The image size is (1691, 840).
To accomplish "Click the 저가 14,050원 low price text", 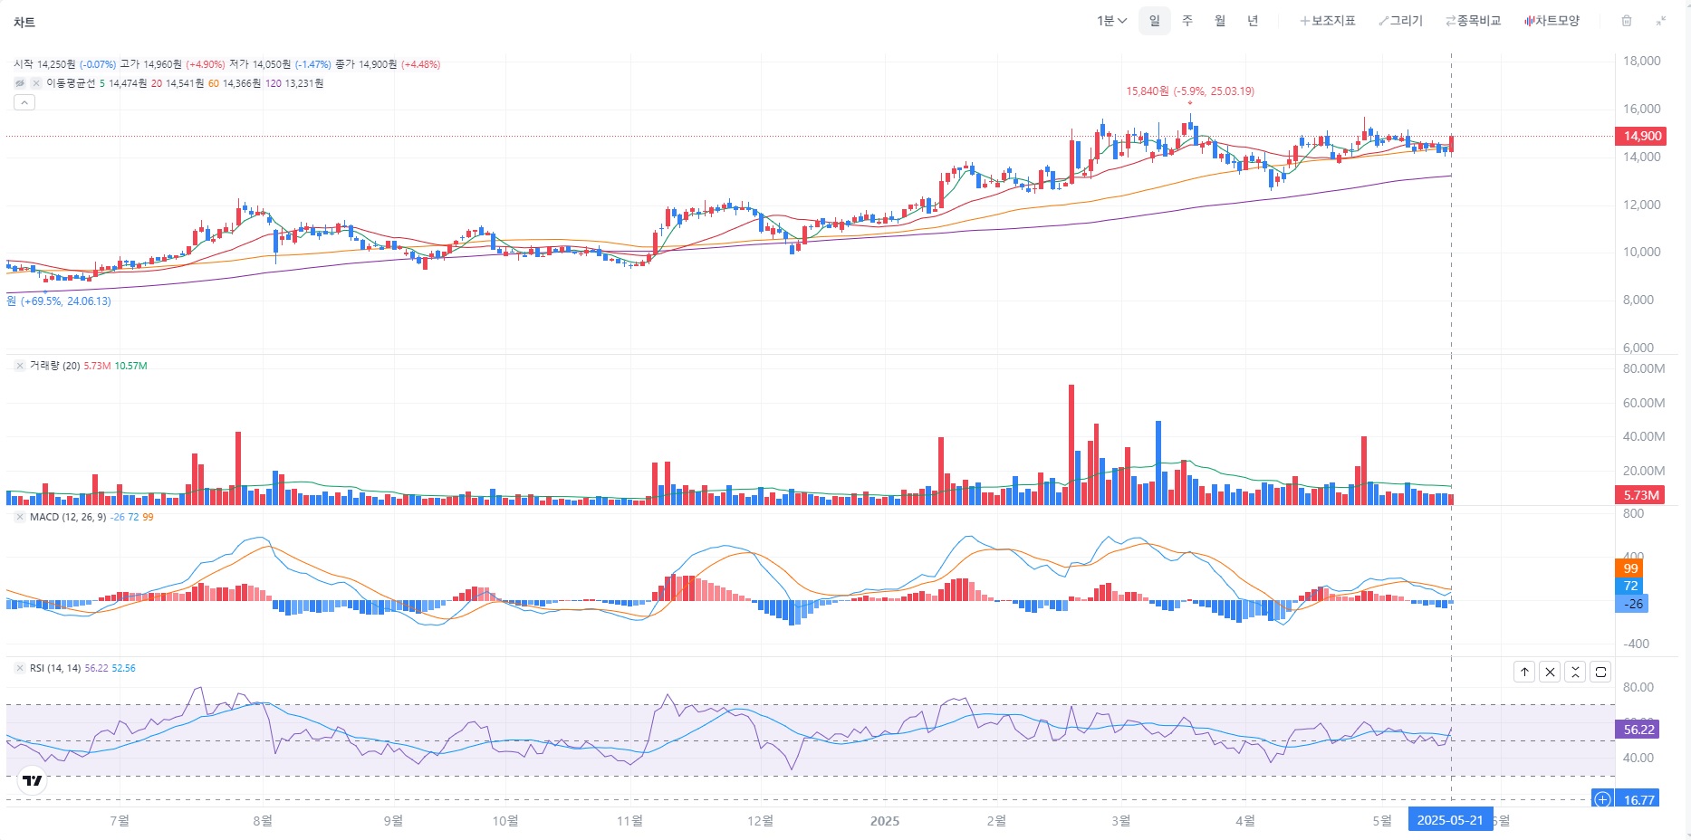I will point(260,64).
